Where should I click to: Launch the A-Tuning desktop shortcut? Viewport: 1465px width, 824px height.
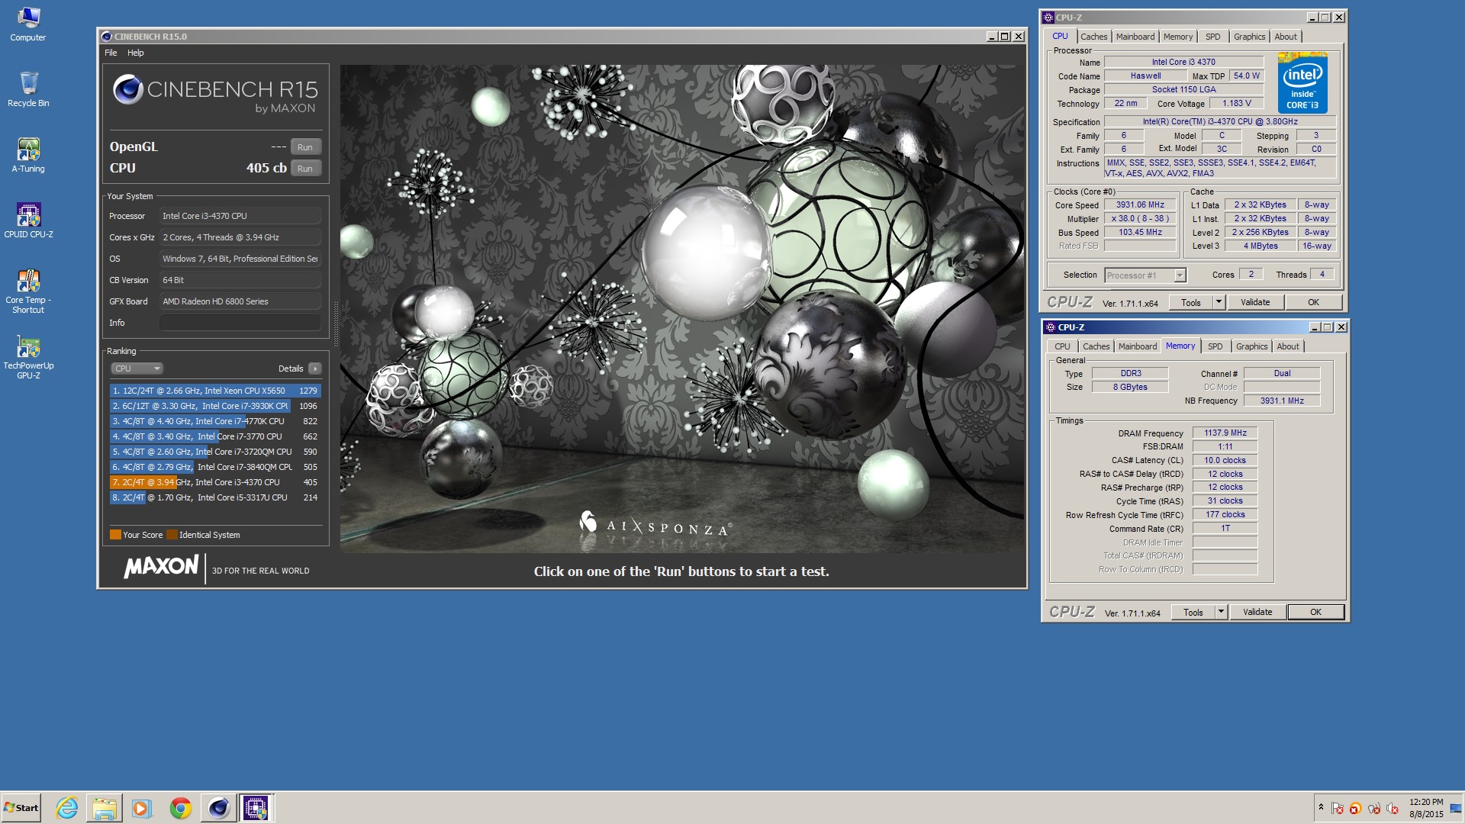[28, 155]
